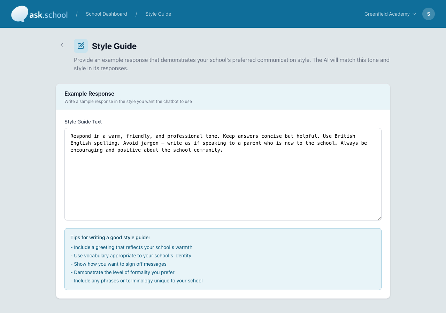The height and width of the screenshot is (313, 446).
Task: Click the Style Guide pencil edit icon
Action: 81,46
